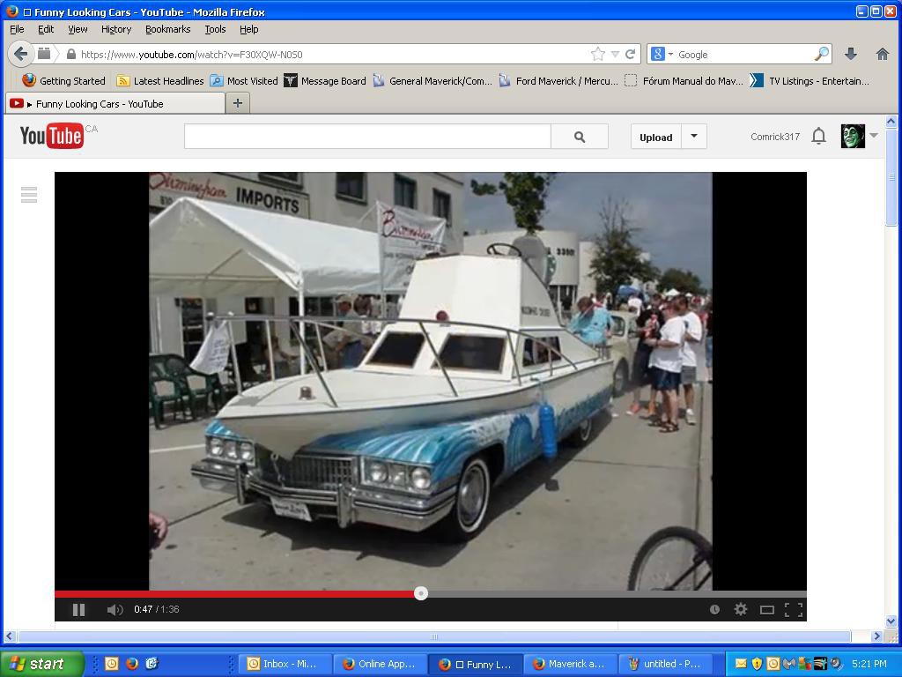The height and width of the screenshot is (677, 902).
Task: Go to YouTube home logo
Action: 52,136
